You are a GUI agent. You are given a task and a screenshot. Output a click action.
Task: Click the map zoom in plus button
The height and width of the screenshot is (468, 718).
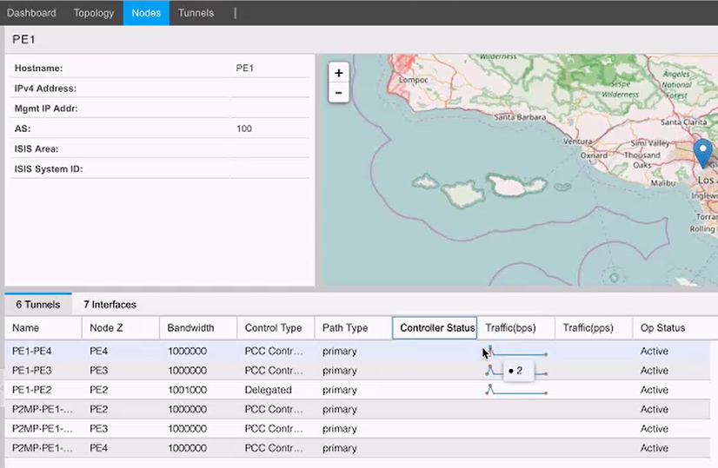click(338, 73)
